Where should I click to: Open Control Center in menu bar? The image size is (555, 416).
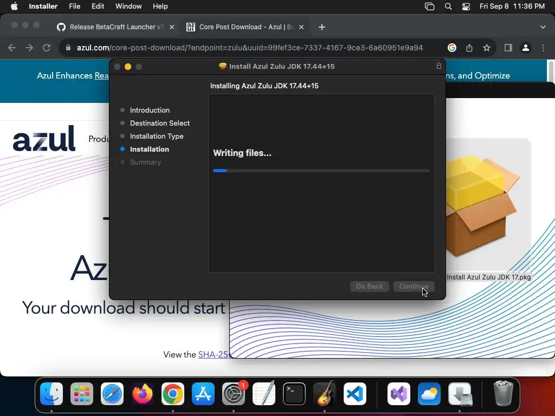click(x=466, y=6)
